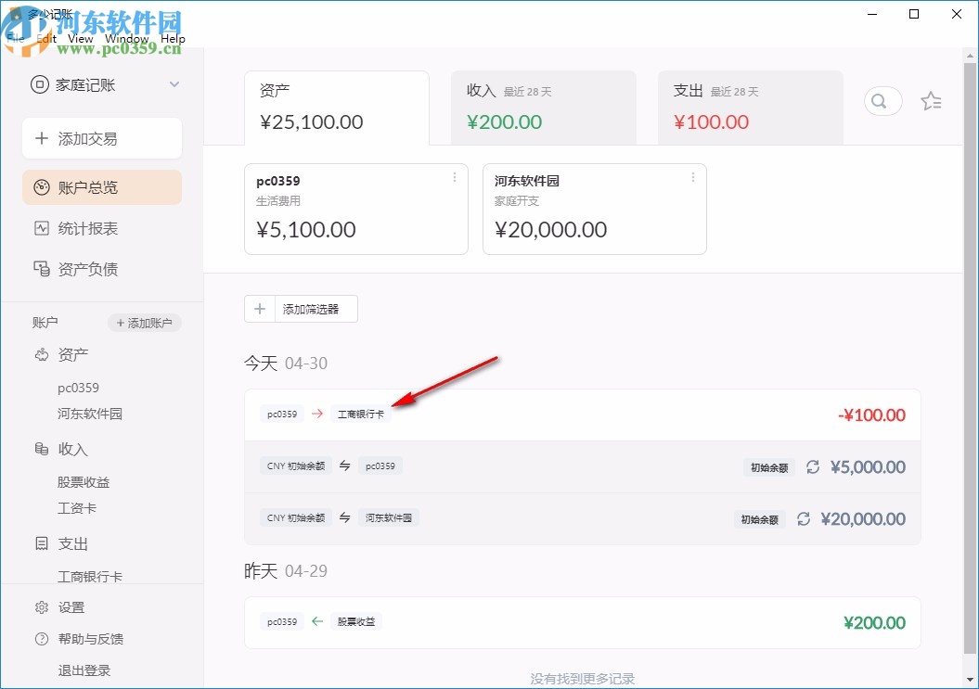Click the -¥100.00 transaction amount

(871, 415)
